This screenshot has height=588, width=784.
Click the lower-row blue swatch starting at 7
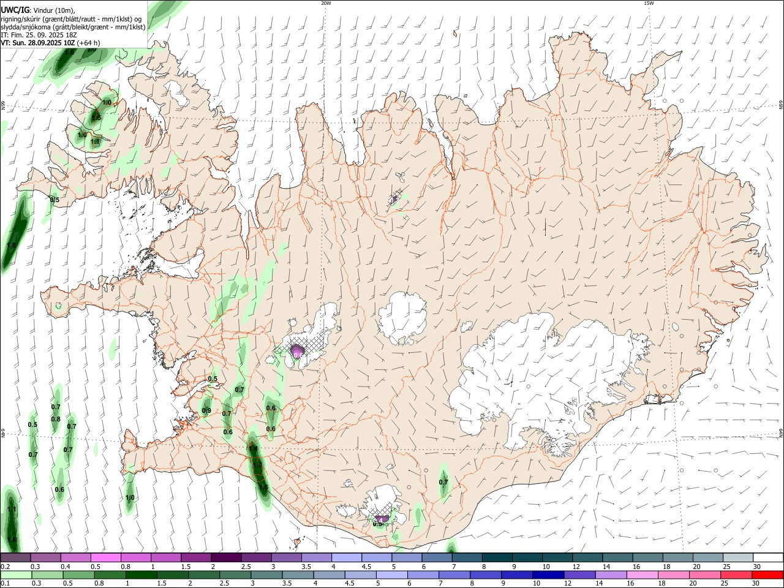coord(454,575)
